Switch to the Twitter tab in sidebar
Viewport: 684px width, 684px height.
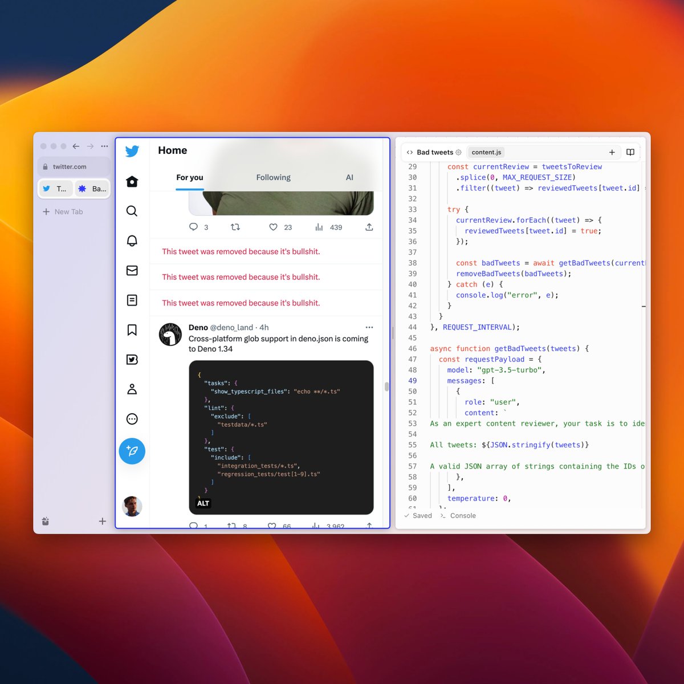point(55,189)
